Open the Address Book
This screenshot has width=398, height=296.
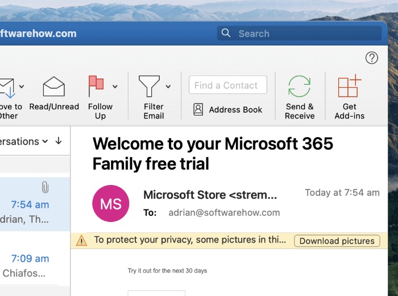click(x=227, y=109)
